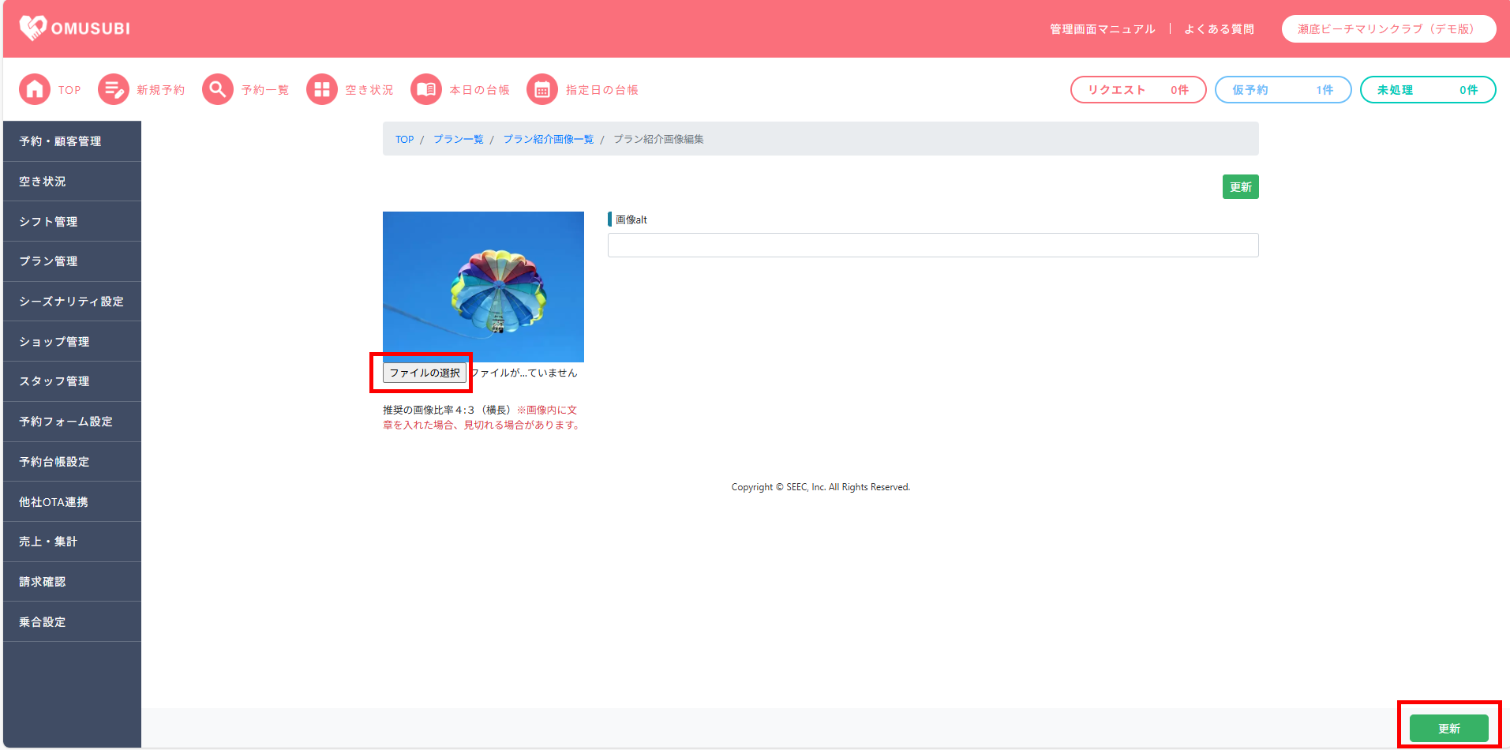Click the ファイルの選択 file button

425,373
